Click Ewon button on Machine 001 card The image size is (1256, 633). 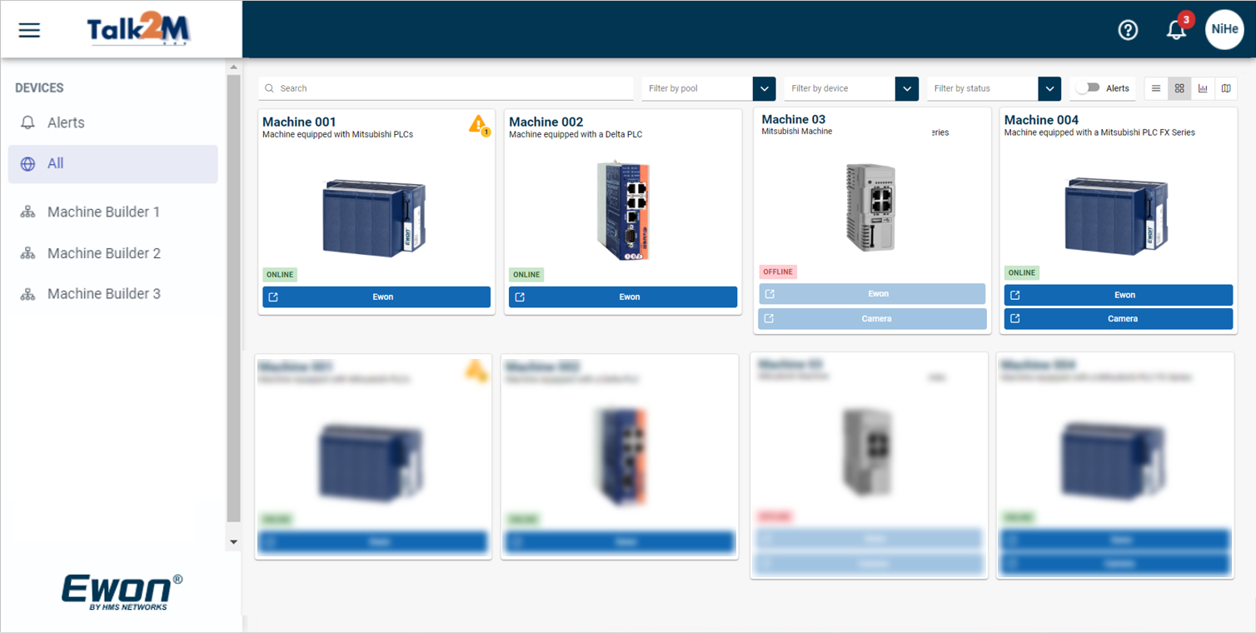376,297
